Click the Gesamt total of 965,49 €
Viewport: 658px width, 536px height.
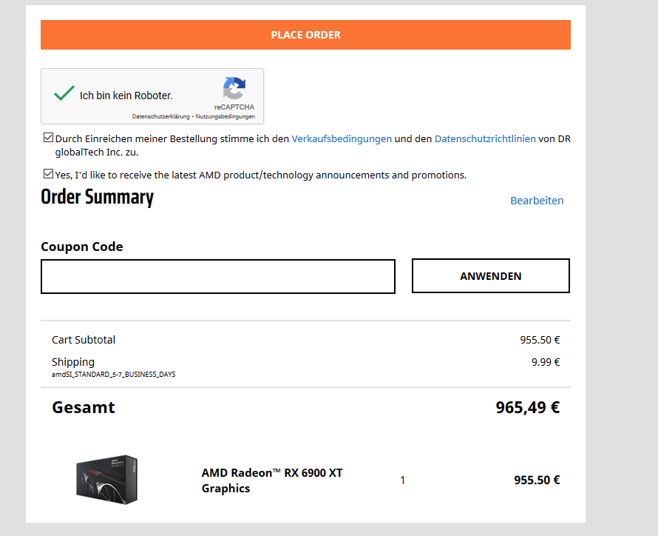click(x=527, y=407)
